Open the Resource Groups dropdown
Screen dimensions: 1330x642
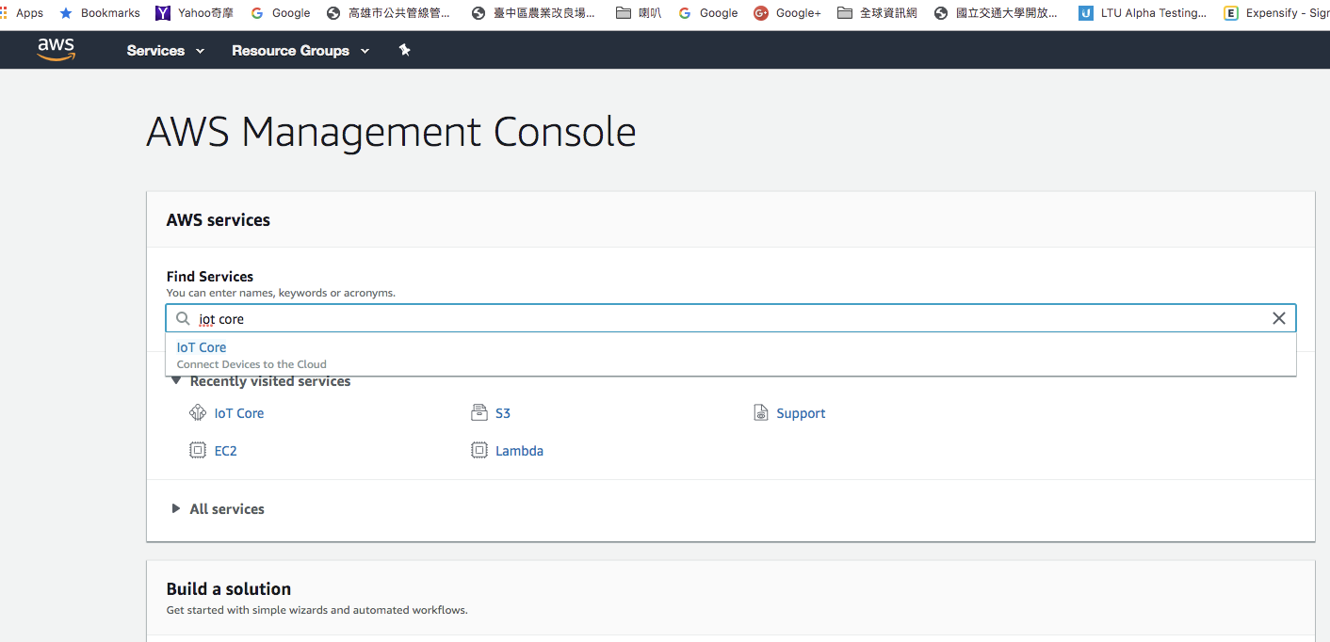click(300, 51)
